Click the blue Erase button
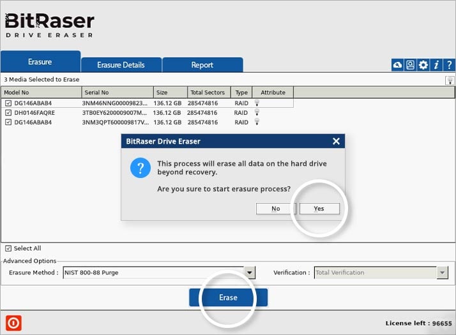This screenshot has height=335, width=456. [228, 297]
